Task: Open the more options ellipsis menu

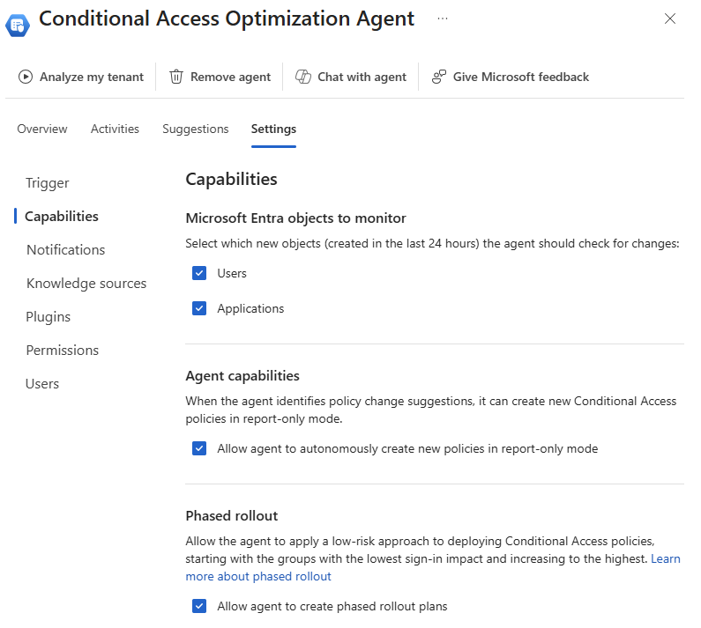Action: [x=443, y=18]
